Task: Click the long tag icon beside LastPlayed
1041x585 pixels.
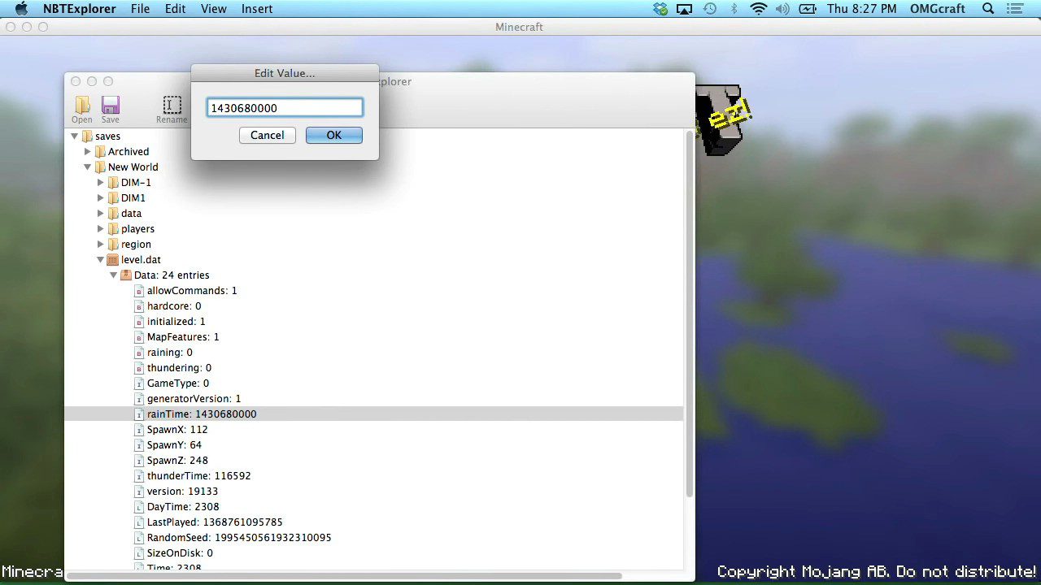Action: [138, 522]
